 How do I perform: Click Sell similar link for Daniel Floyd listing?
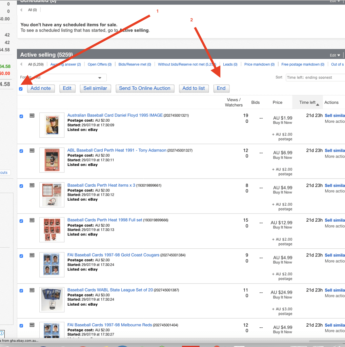[335, 116]
